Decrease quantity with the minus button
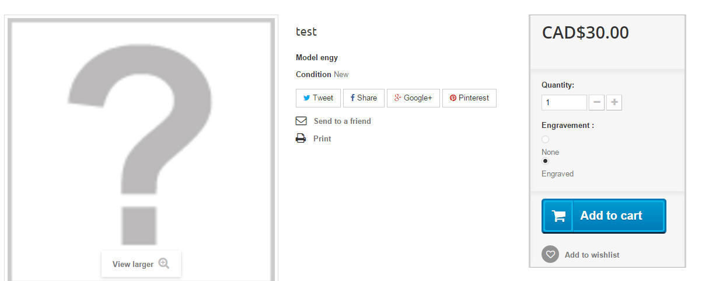702x281 pixels. point(596,103)
